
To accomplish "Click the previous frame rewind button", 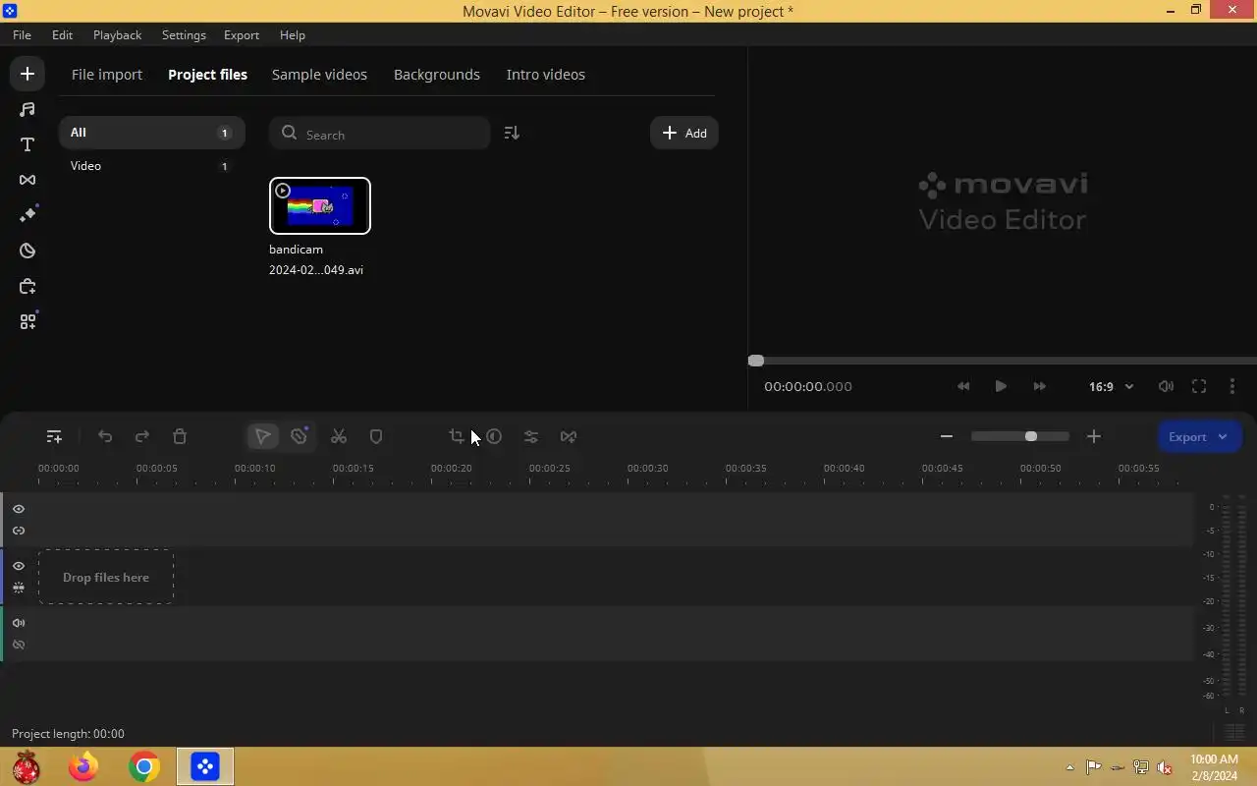I will 963,386.
